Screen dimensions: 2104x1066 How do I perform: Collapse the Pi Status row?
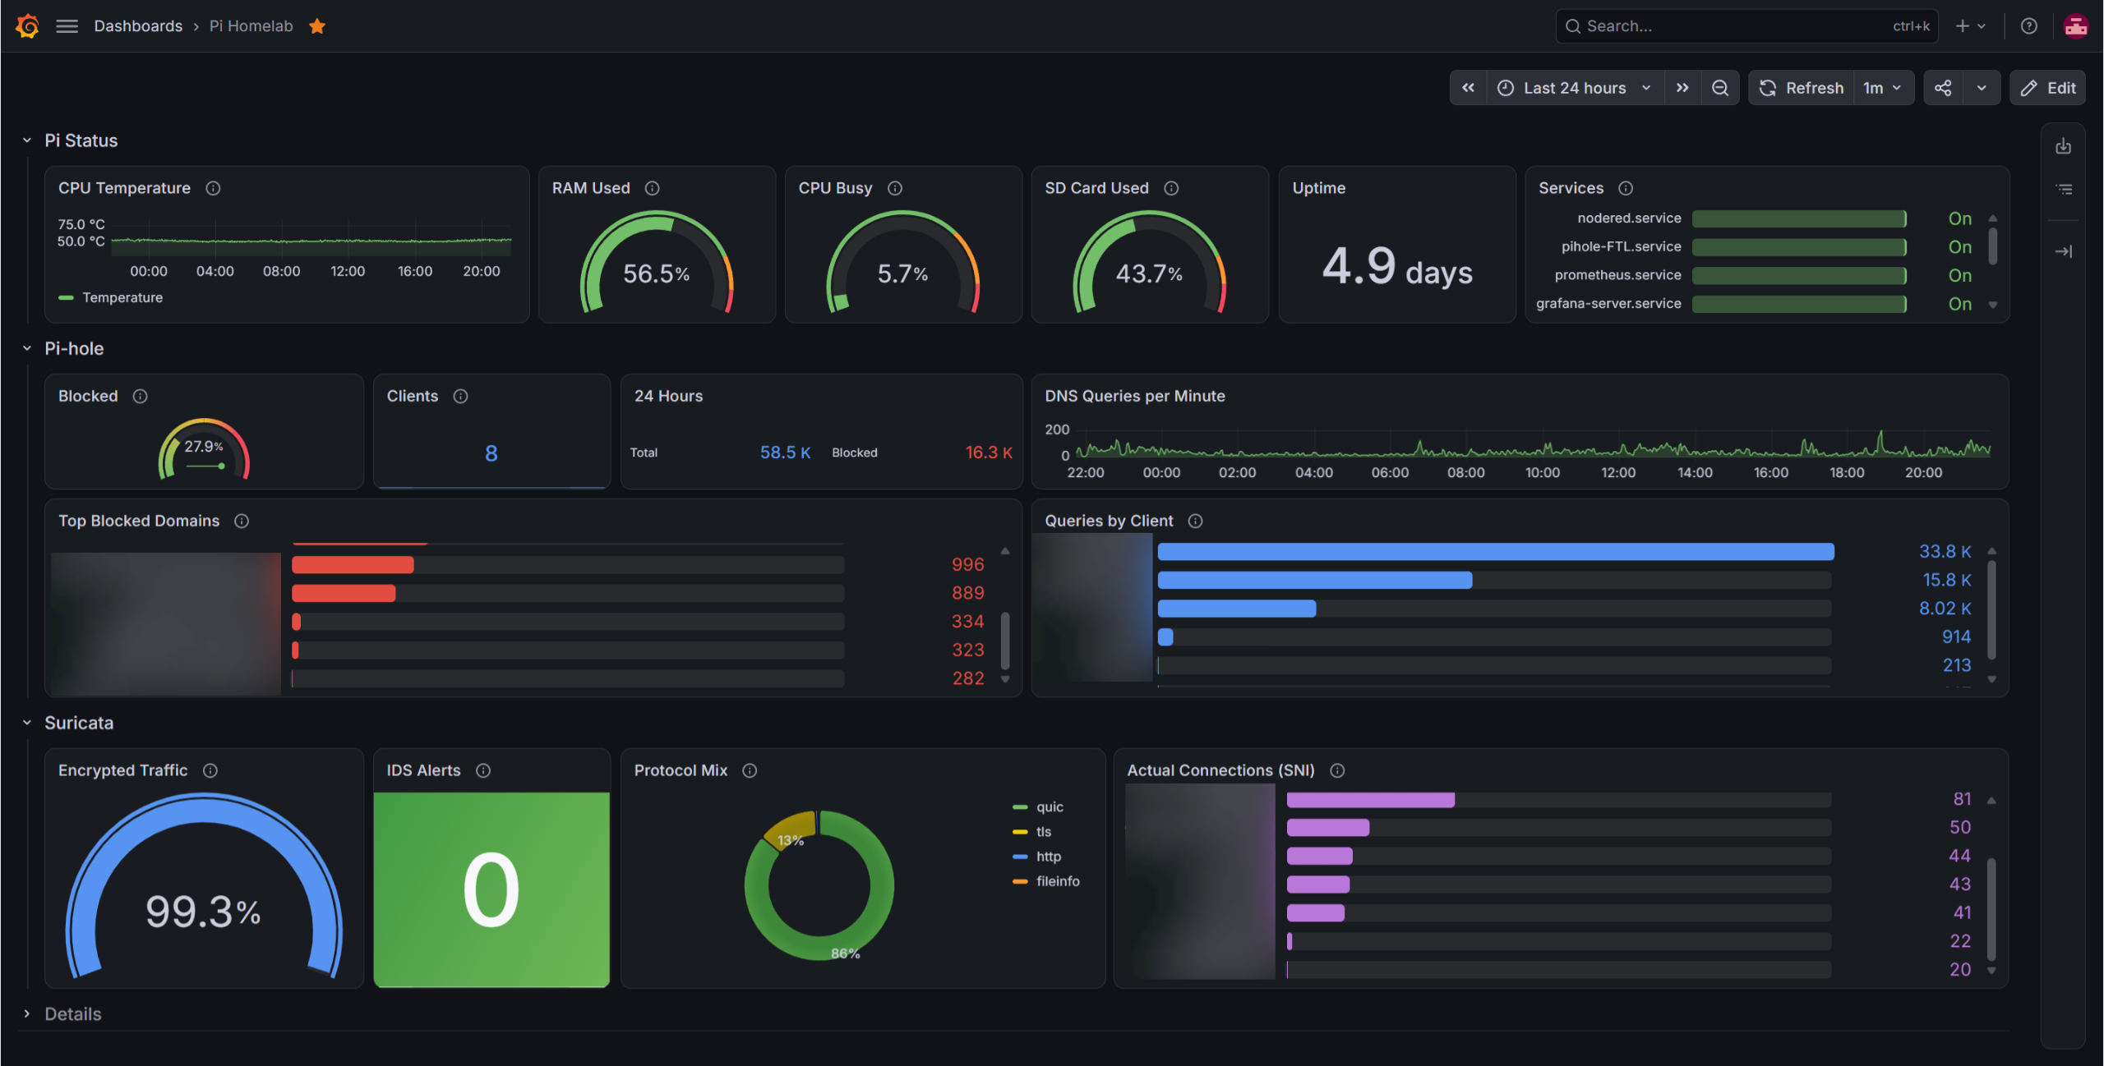click(x=27, y=140)
